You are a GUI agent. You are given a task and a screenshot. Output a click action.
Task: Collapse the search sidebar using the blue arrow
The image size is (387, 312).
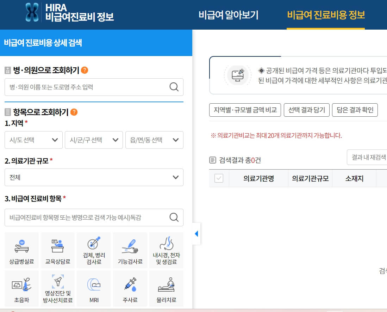click(197, 233)
